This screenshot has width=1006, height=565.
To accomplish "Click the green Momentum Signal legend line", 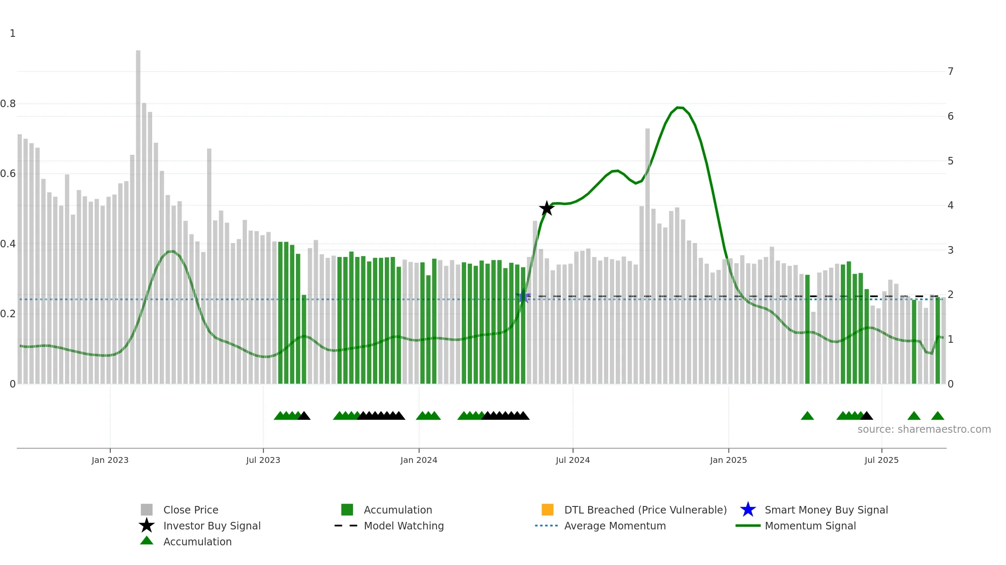I will point(748,525).
